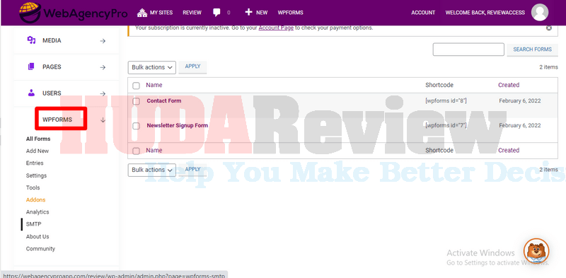
Task: Open the SMTP submenu item
Action: point(33,224)
